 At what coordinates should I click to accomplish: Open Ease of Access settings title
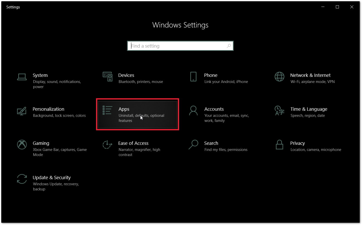(x=133, y=143)
